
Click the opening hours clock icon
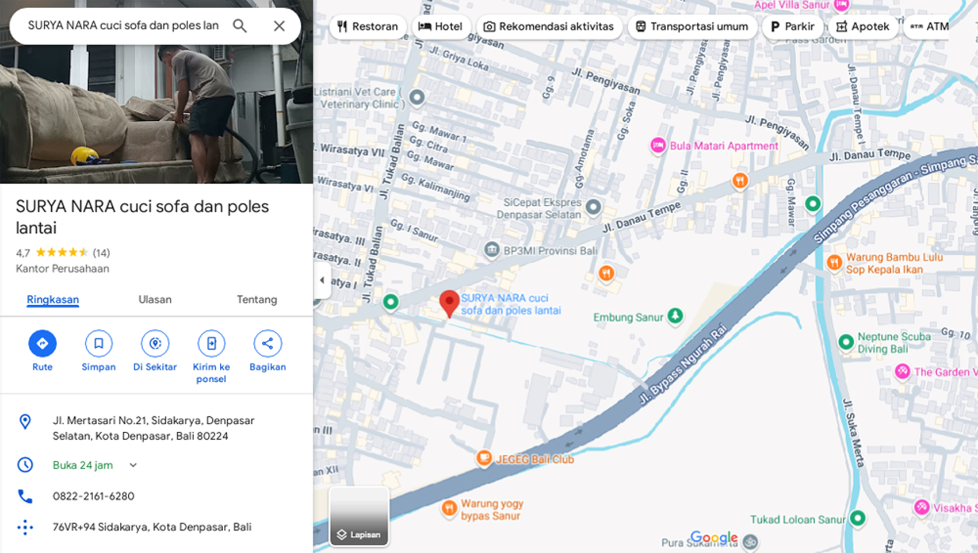pyautogui.click(x=25, y=464)
